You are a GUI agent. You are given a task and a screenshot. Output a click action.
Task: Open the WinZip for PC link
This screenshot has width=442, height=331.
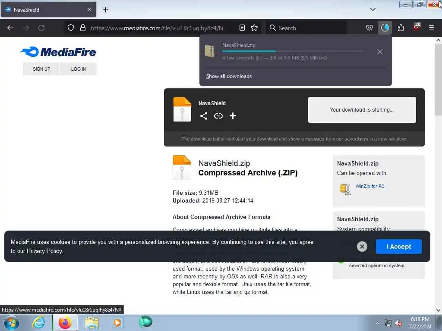369,186
